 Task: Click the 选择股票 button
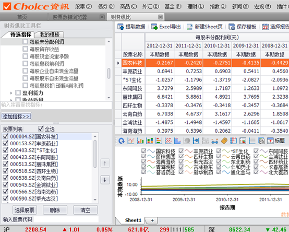[x=25, y=210]
